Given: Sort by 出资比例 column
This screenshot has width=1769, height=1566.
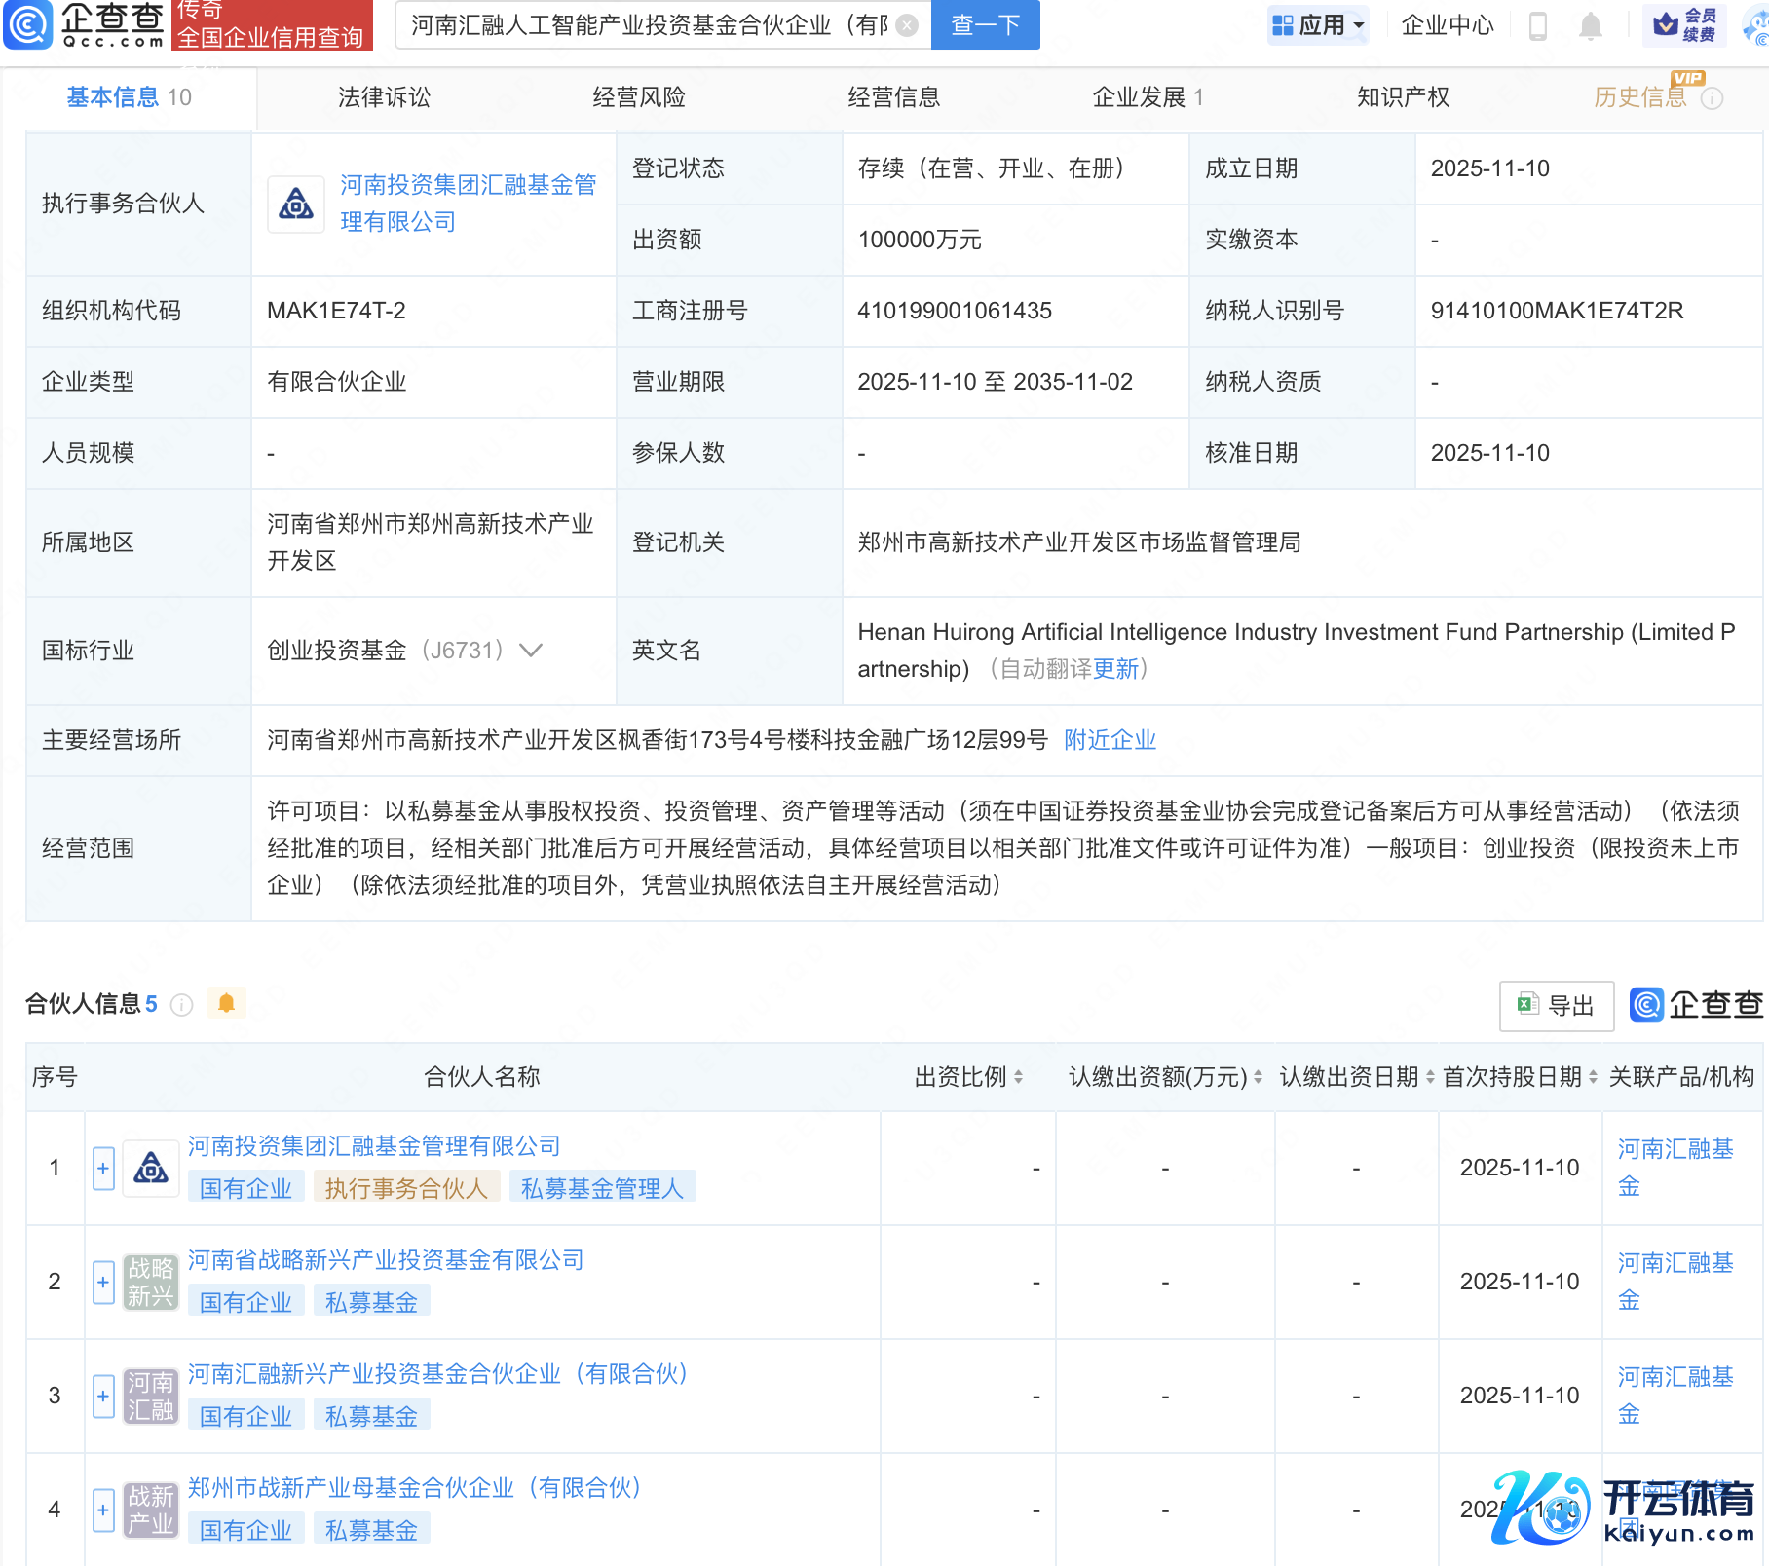Looking at the screenshot, I should [1018, 1076].
